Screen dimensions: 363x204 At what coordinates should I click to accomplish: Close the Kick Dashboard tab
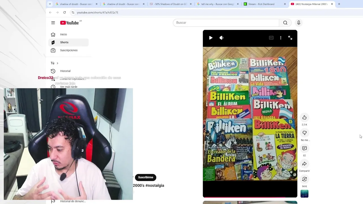pos(285,4)
